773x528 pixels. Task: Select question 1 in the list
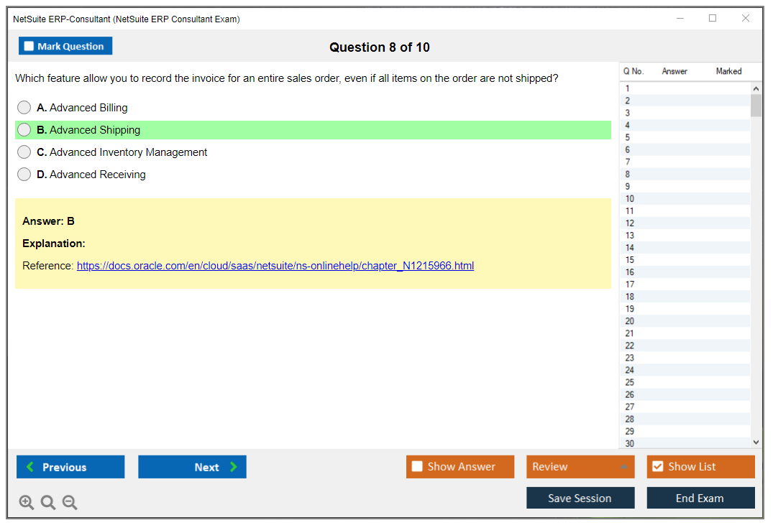(x=685, y=88)
